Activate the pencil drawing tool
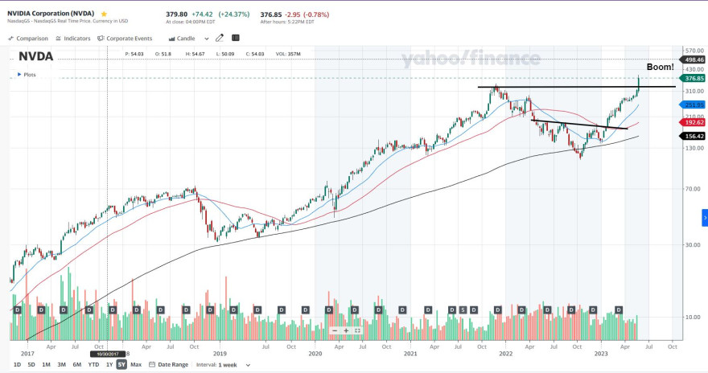 click(220, 38)
